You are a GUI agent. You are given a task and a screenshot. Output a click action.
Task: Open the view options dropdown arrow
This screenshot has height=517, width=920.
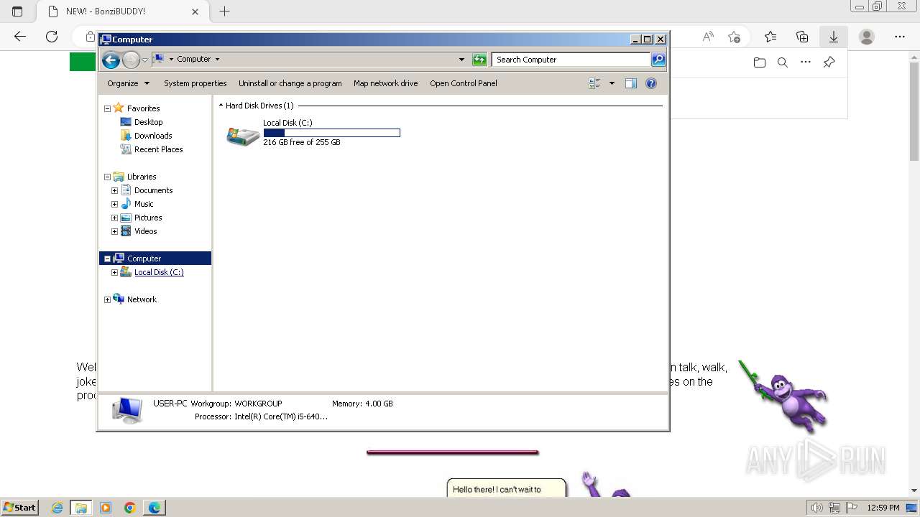coord(612,83)
